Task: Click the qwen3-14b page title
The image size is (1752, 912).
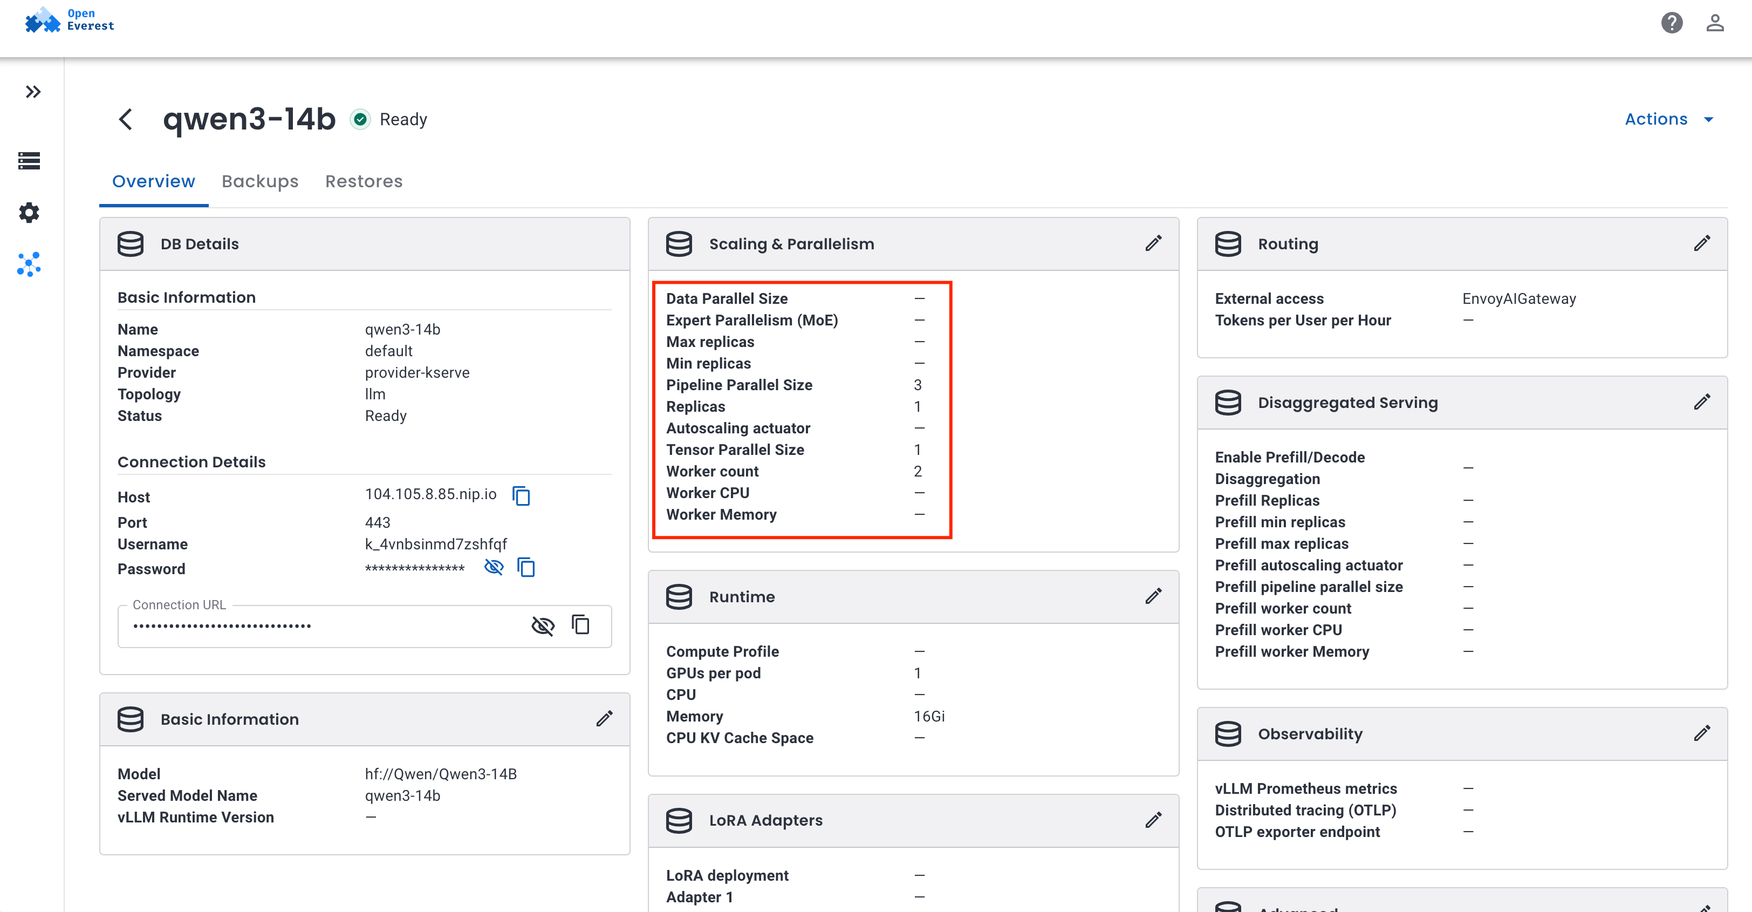Action: [249, 119]
